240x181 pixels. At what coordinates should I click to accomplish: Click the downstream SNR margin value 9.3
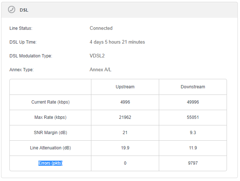[193, 133]
